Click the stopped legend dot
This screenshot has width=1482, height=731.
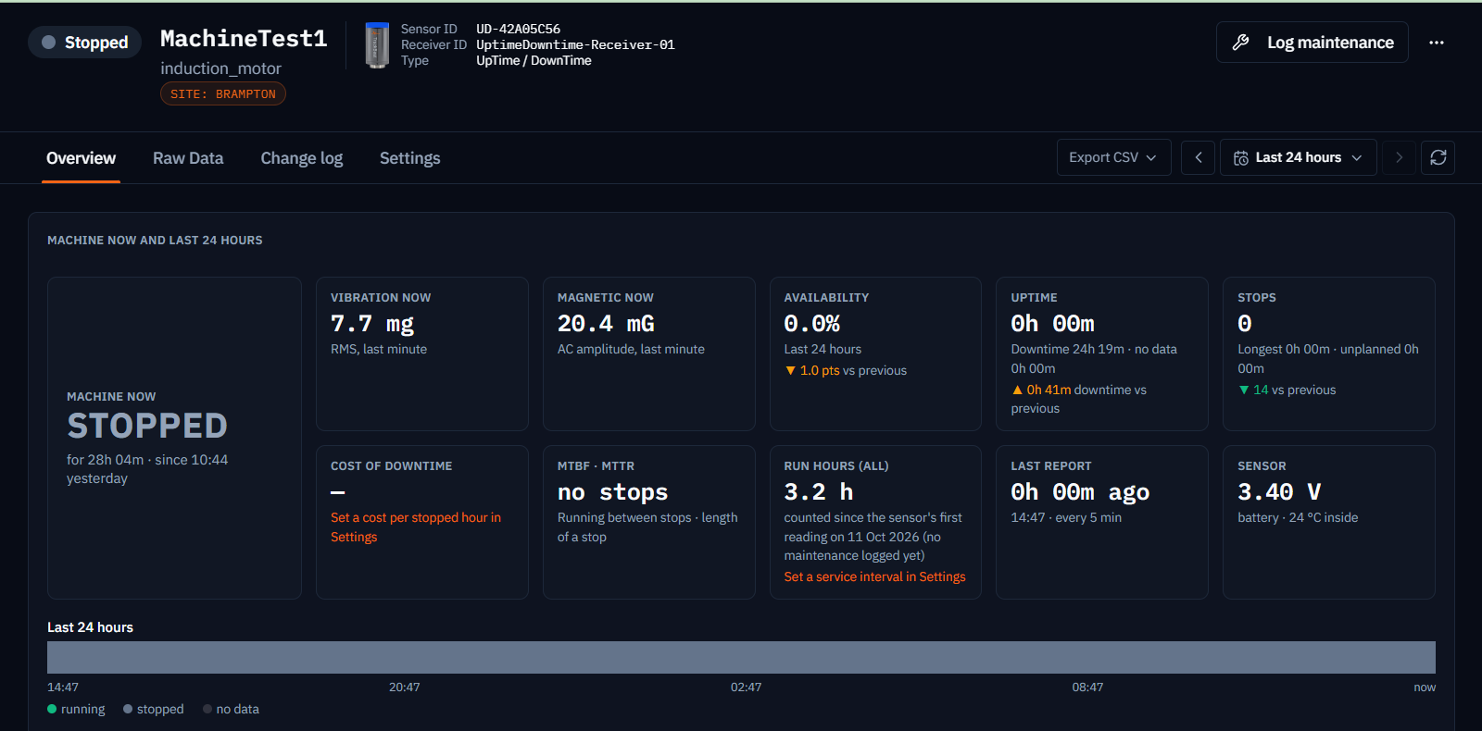click(128, 709)
